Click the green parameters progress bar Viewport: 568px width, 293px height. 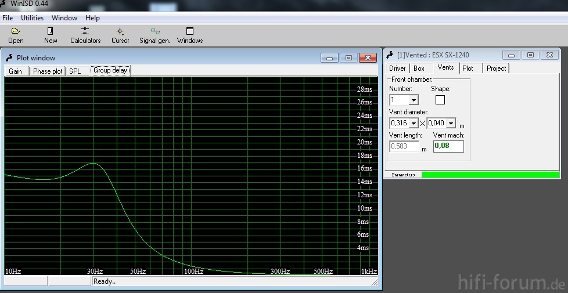[490, 175]
